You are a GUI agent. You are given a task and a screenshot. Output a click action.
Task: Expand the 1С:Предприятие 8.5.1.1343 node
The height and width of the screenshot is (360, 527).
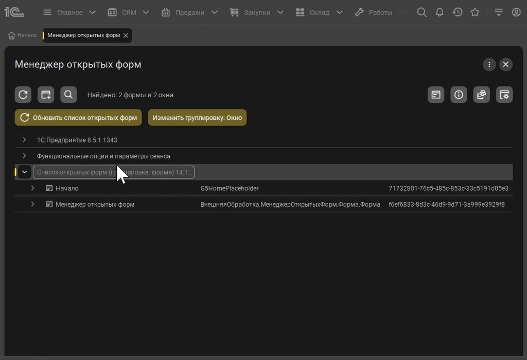pyautogui.click(x=24, y=140)
